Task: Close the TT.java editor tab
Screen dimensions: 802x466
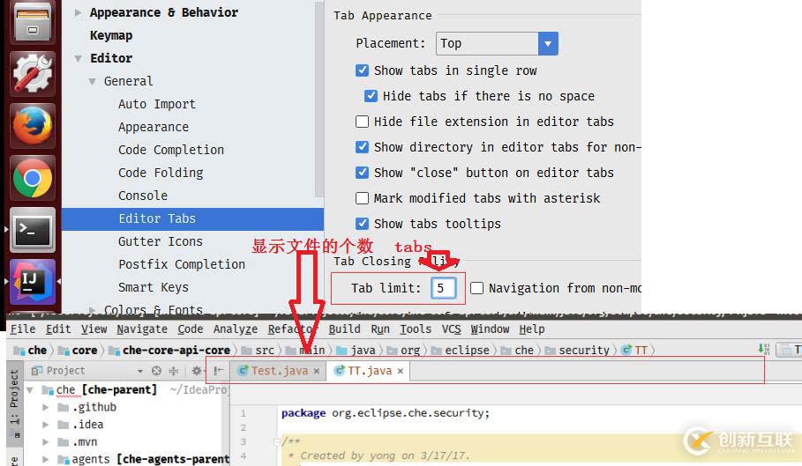Action: tap(400, 371)
